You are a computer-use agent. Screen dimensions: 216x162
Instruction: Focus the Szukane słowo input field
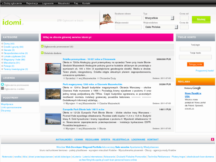coord(128,18)
